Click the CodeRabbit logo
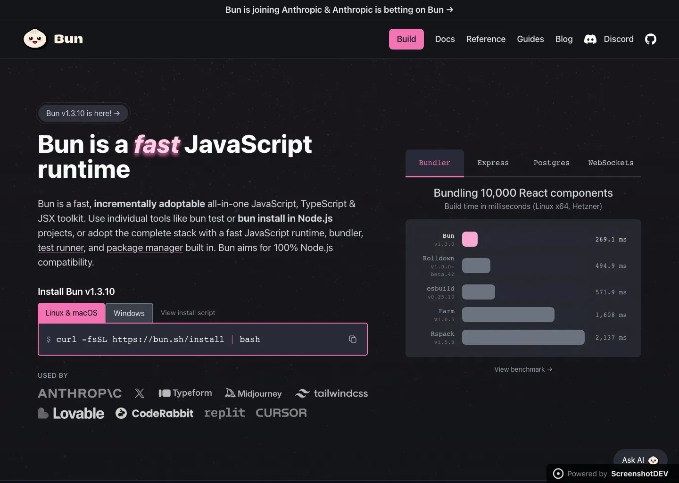Viewport: 679px width, 483px height. coord(155,413)
